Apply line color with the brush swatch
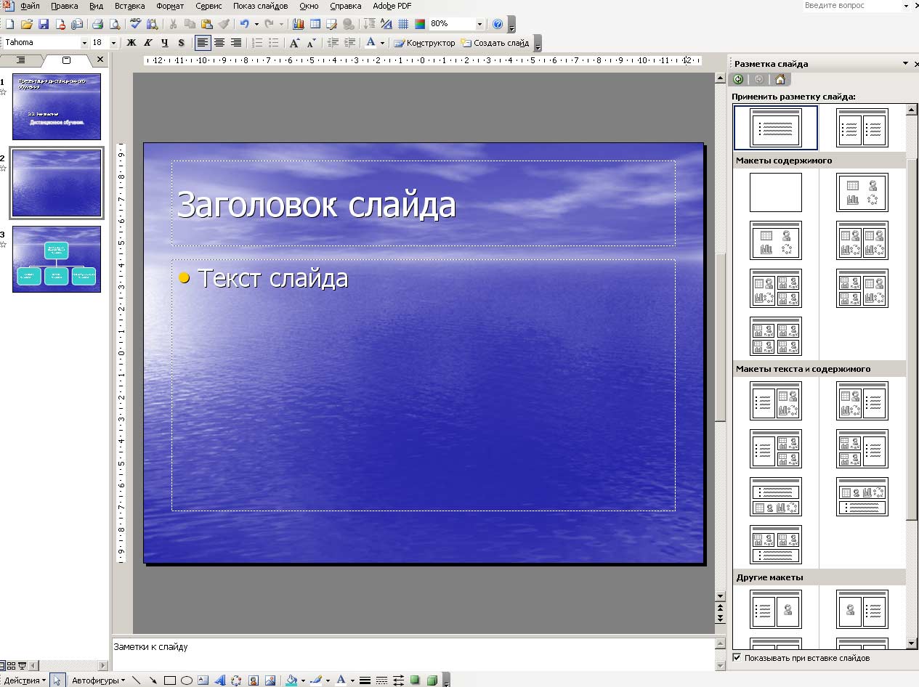The height and width of the screenshot is (687, 919). coord(315,680)
